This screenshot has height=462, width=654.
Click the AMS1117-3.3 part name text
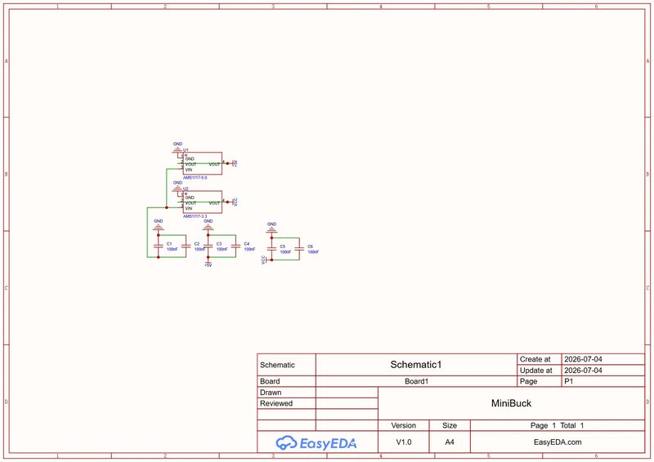(195, 216)
